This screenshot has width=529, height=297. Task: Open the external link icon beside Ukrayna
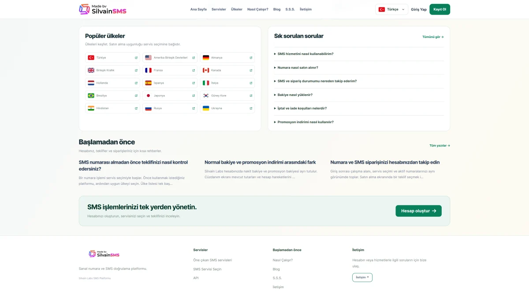tap(251, 108)
